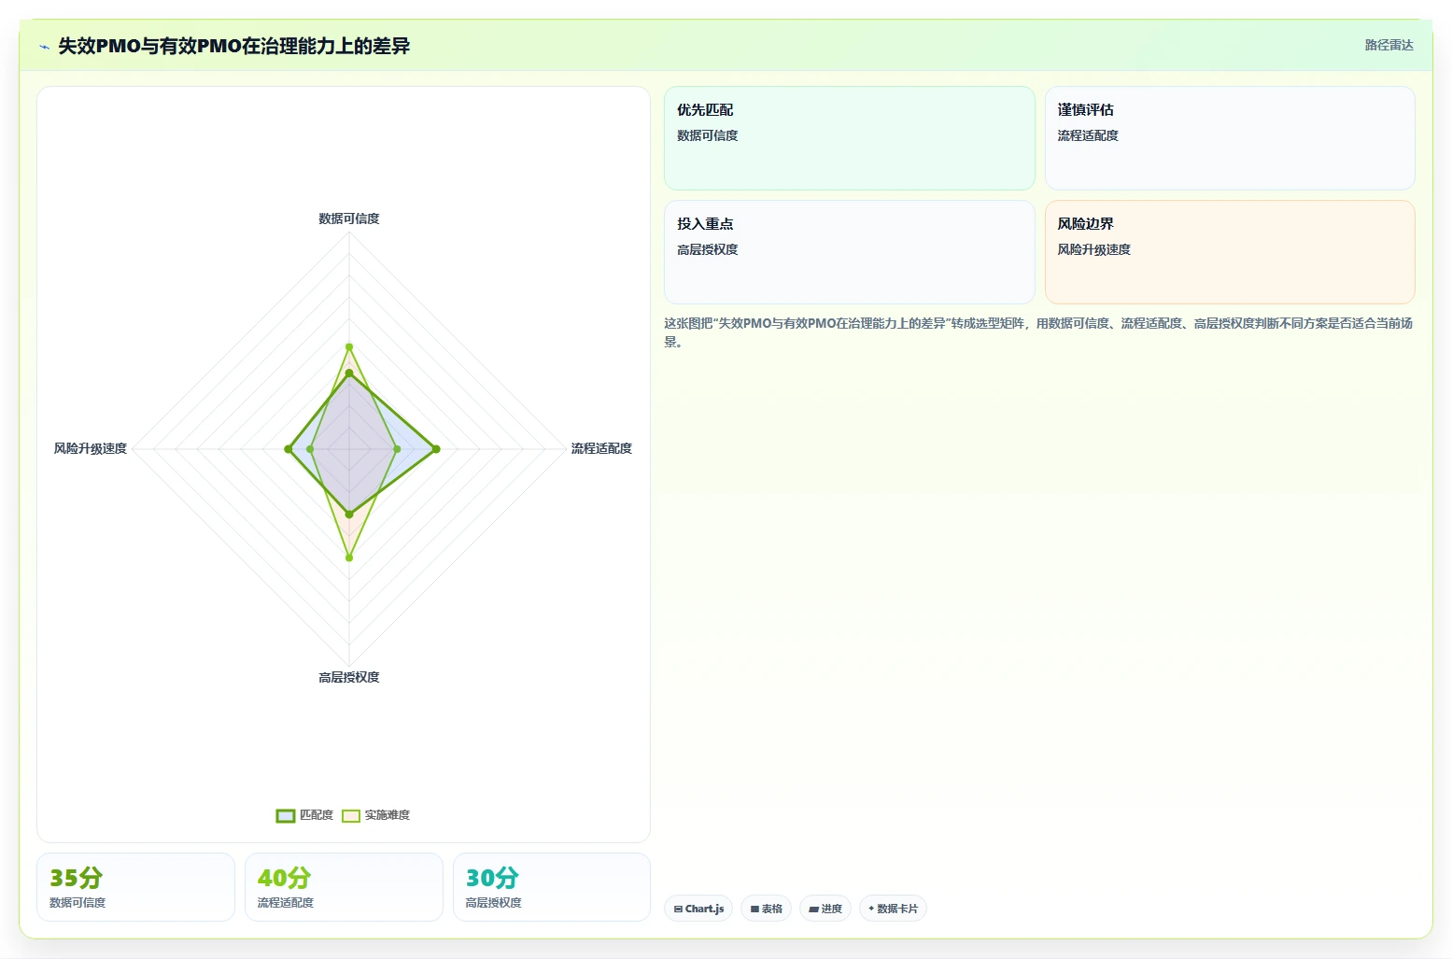Click the 表格 tag icon
The height and width of the screenshot is (959, 1452).
tap(754, 909)
